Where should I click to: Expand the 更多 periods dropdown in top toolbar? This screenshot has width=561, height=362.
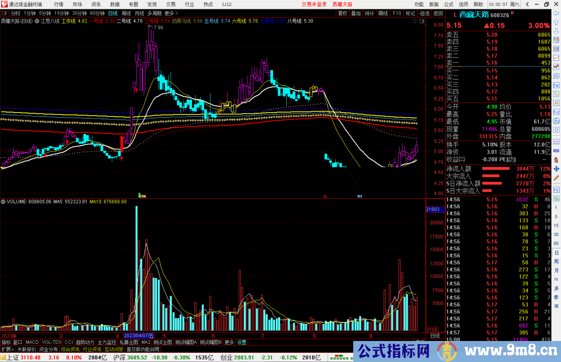(x=171, y=13)
